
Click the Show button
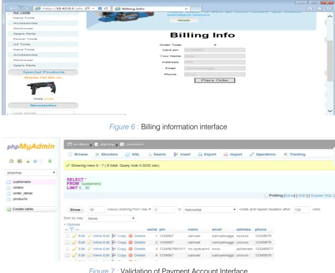(x=76, y=210)
